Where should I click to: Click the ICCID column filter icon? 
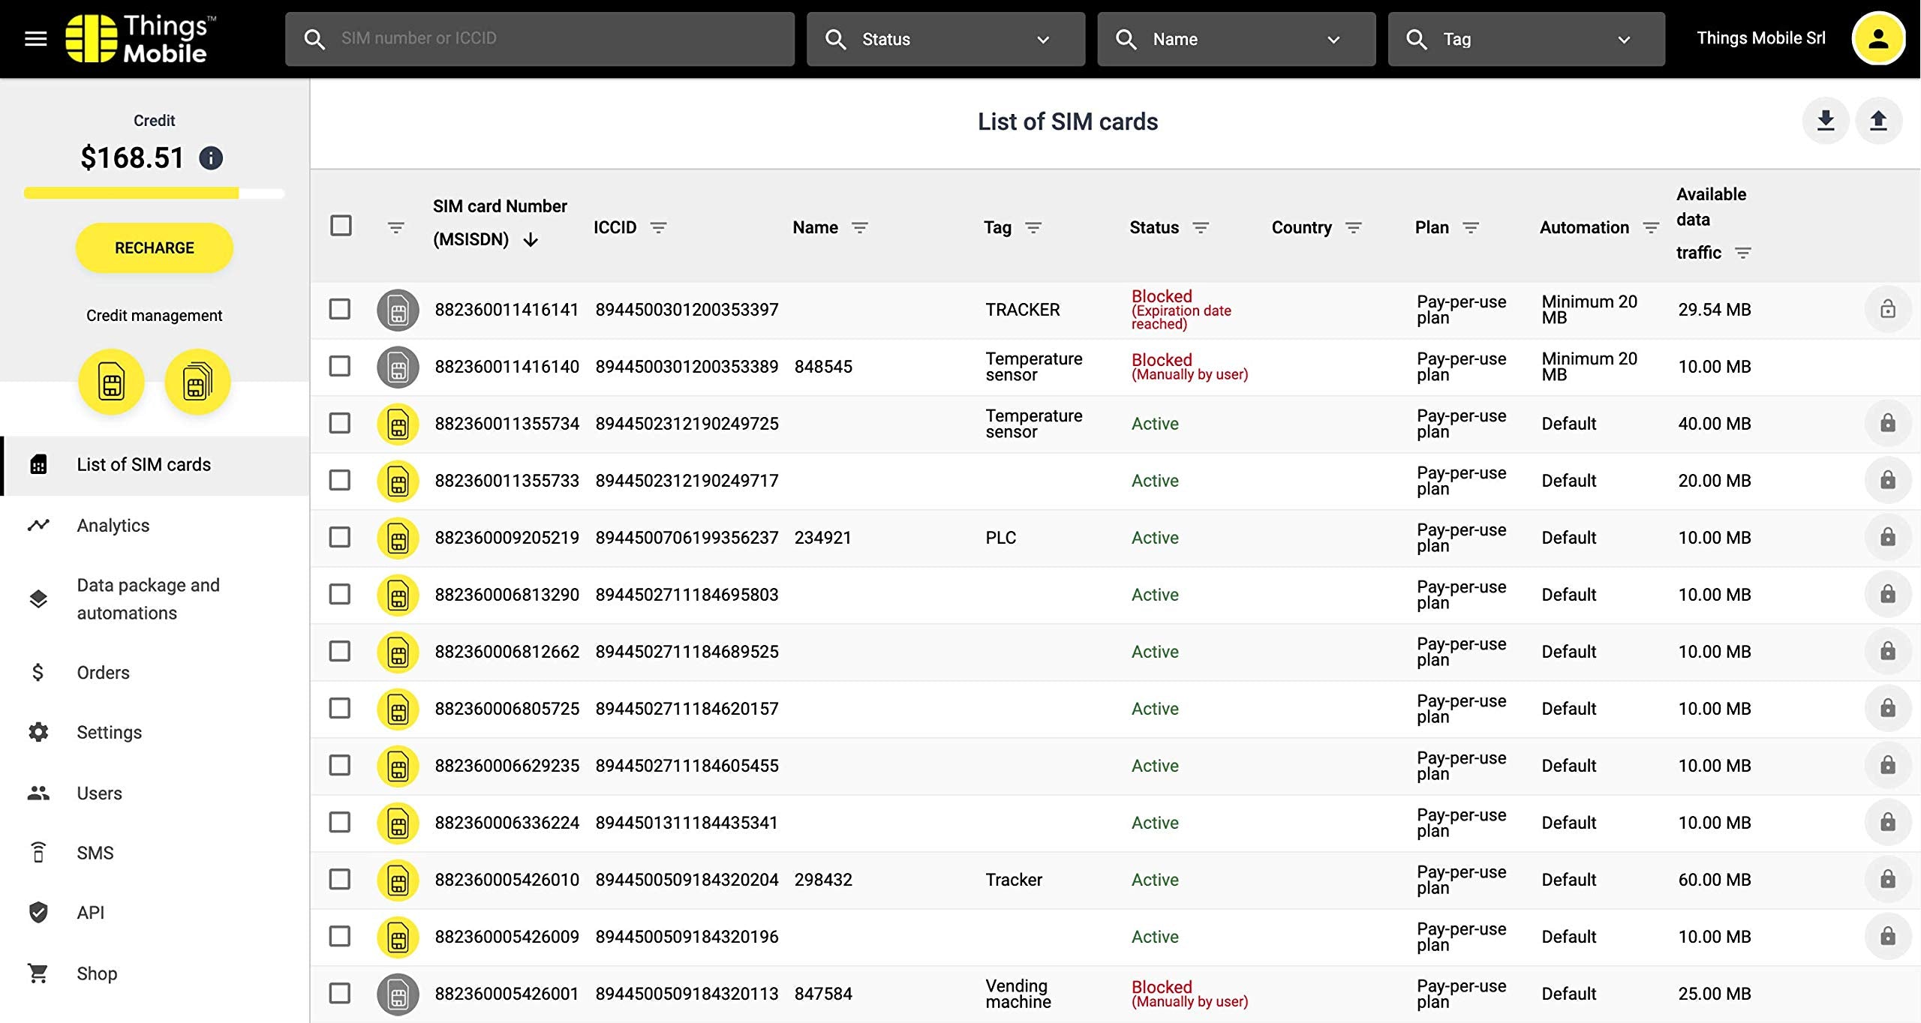(658, 227)
